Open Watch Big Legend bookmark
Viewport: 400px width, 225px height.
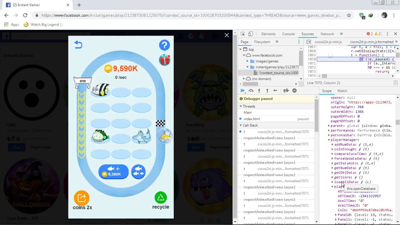(x=43, y=25)
